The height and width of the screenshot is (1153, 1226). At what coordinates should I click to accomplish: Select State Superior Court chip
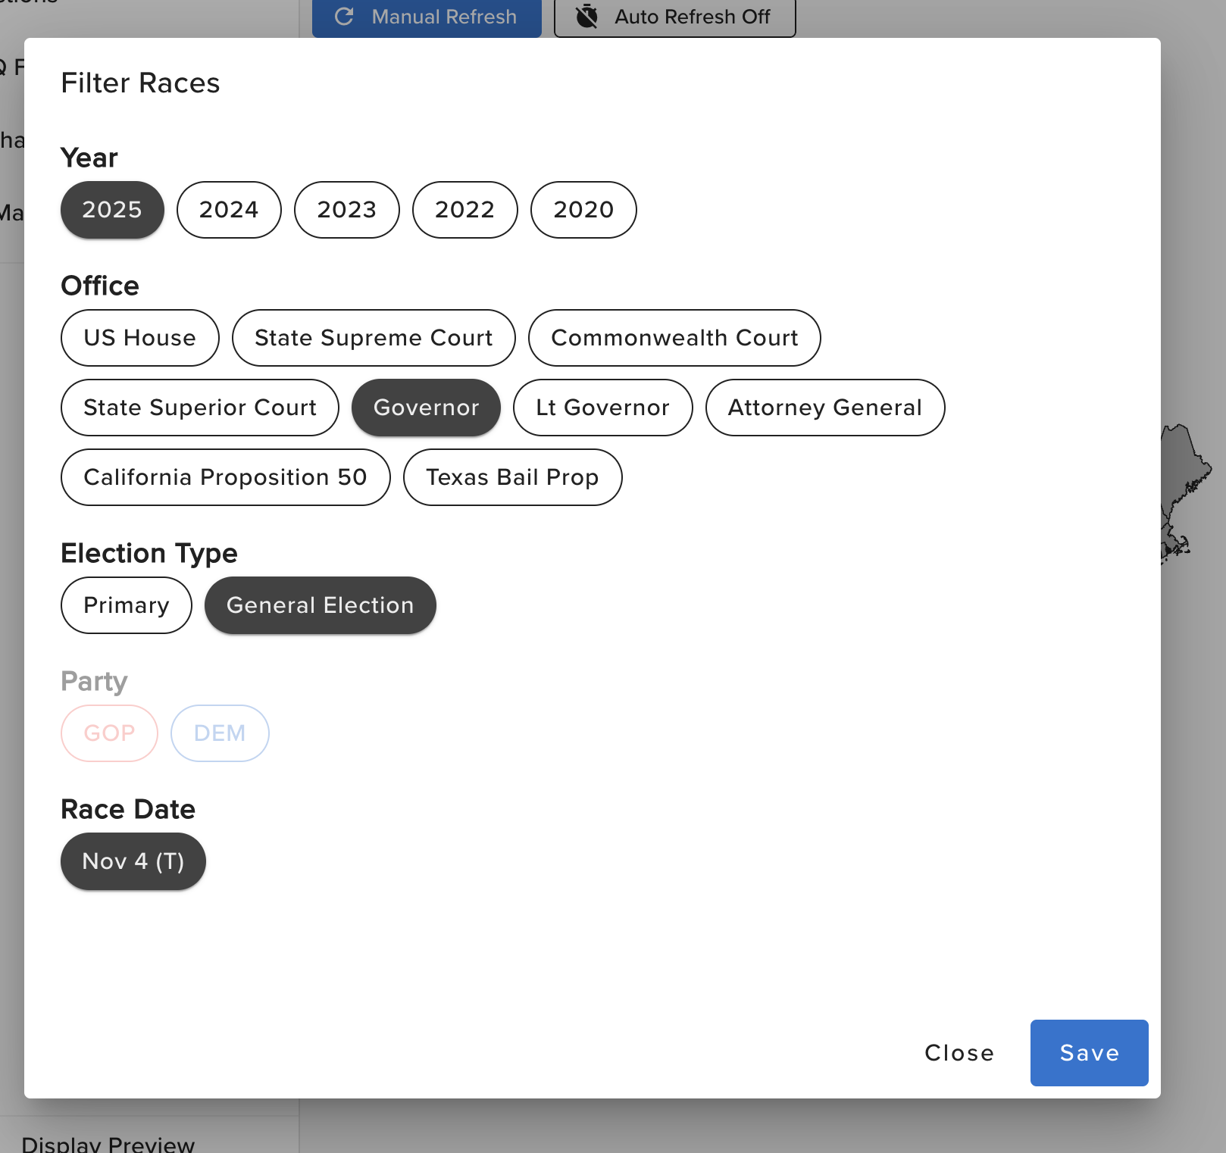[x=200, y=408]
